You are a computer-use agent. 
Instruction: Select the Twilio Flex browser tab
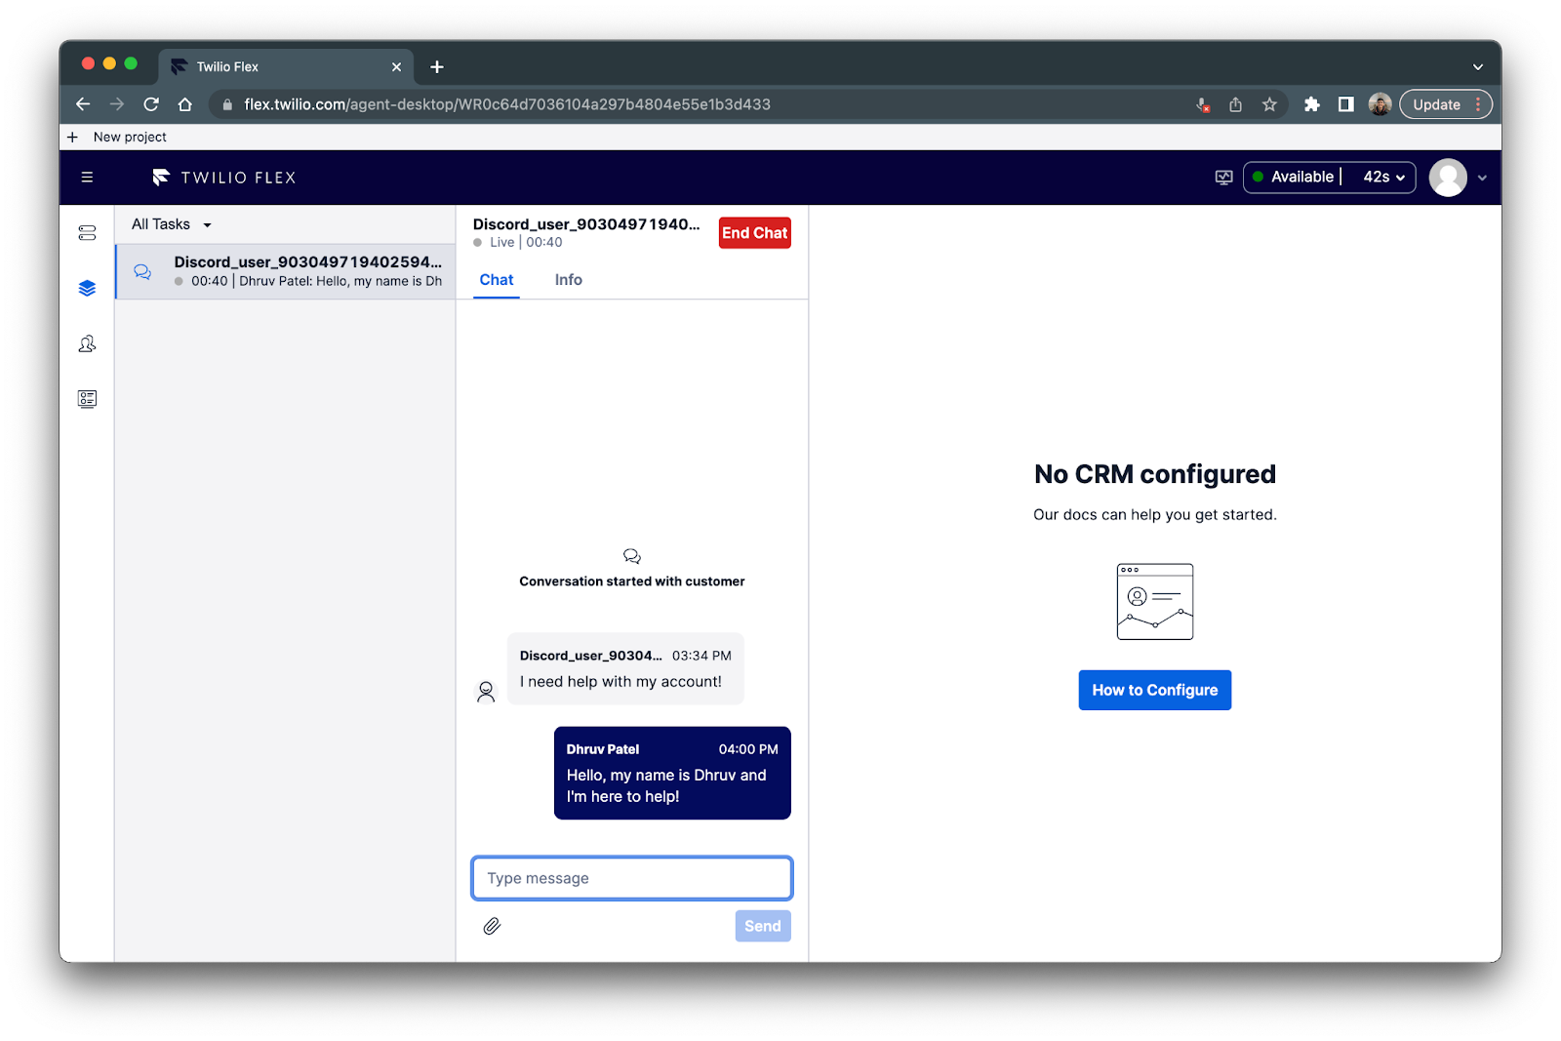(286, 66)
